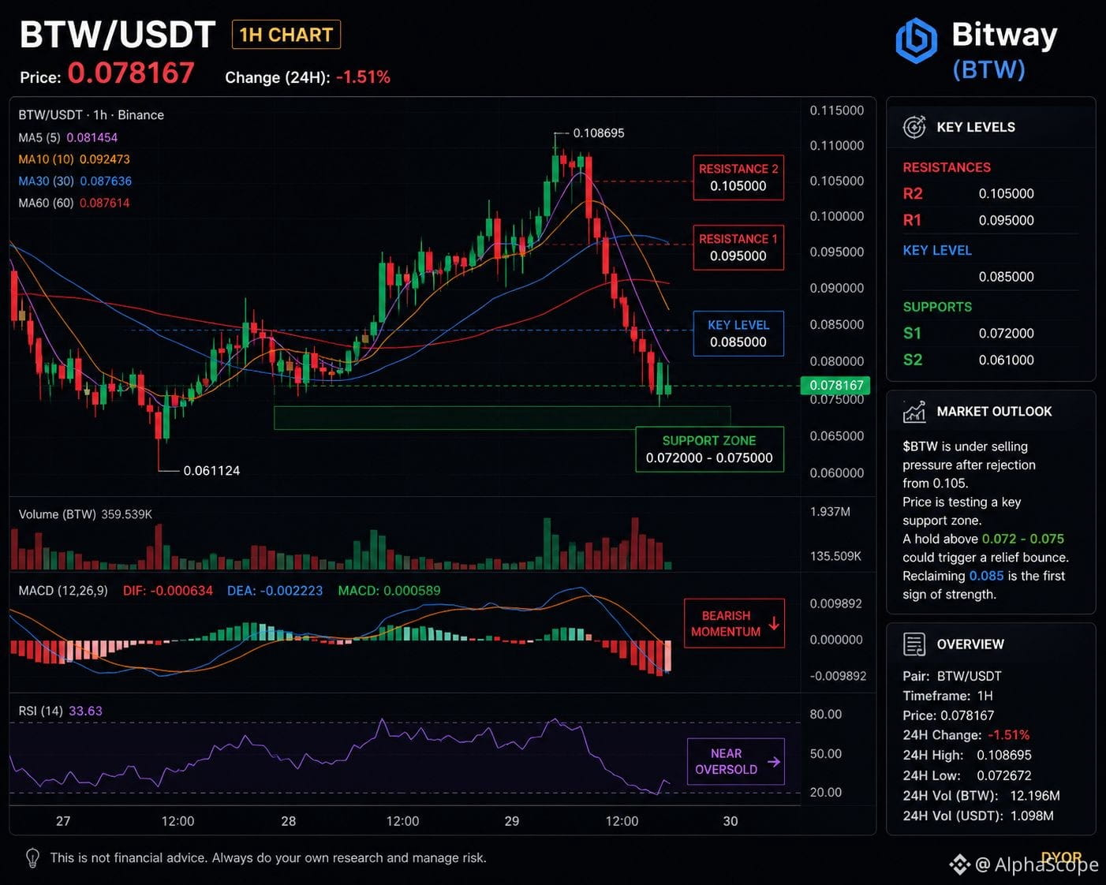Click the 0.108695 high price marker
Screen dimensions: 1106x885
pos(598,133)
